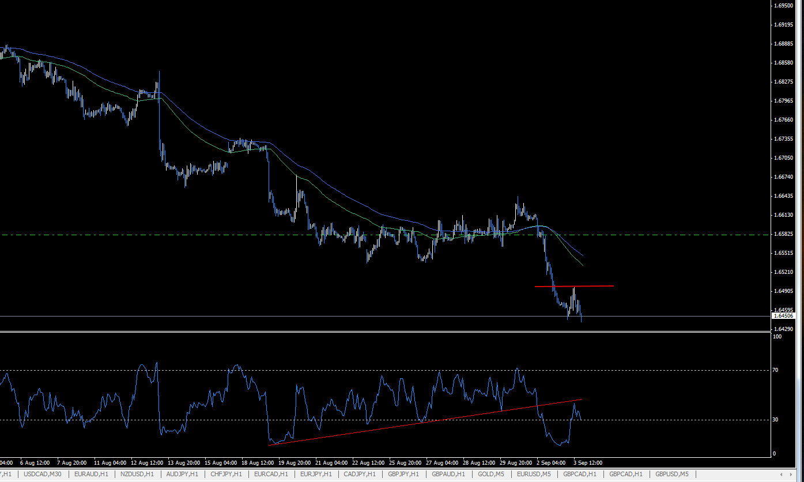Click the "6 Aug 12:00" time label
This screenshot has height=482, width=804.
coord(35,463)
